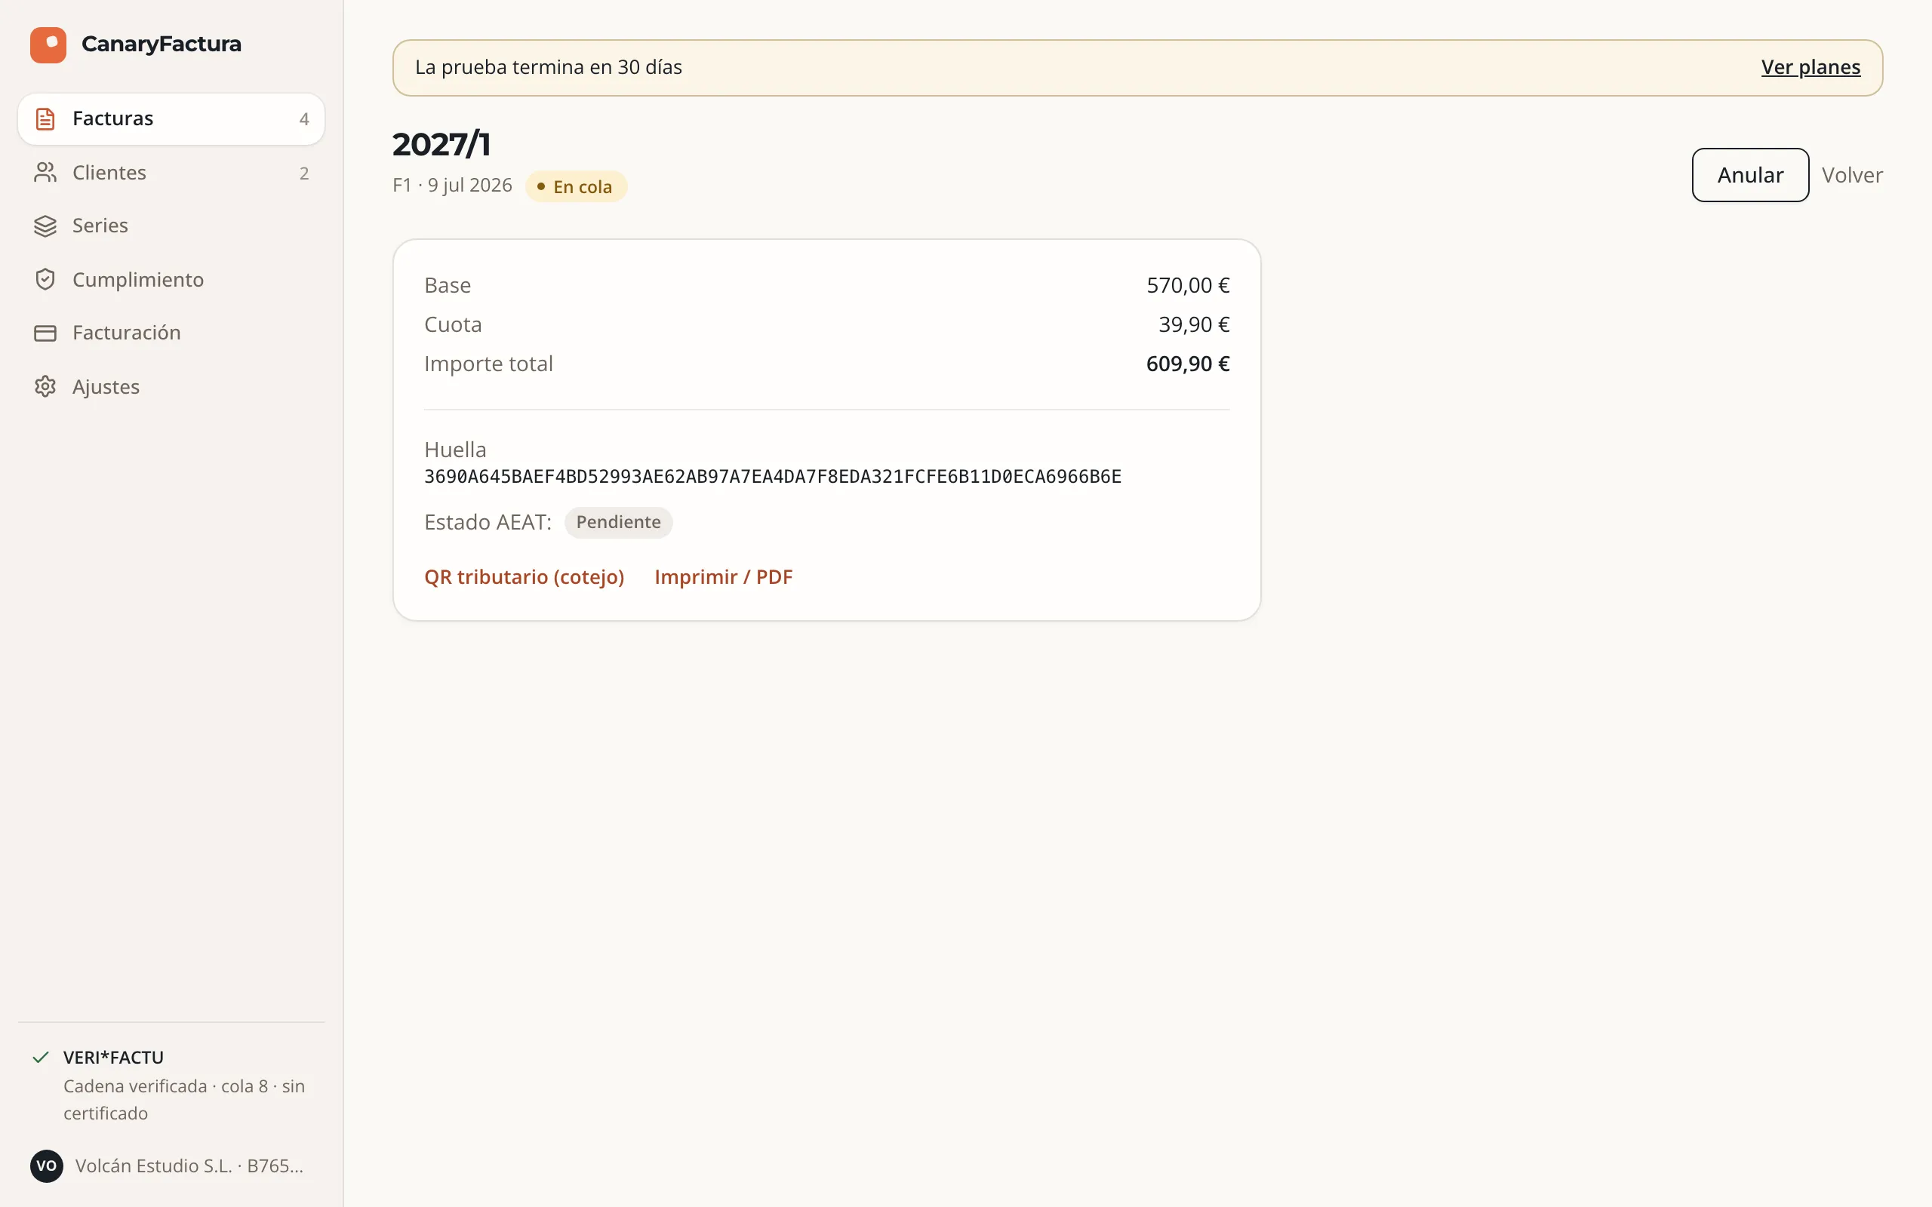Open Facturas via its document icon
This screenshot has width=1932, height=1207.
click(45, 119)
